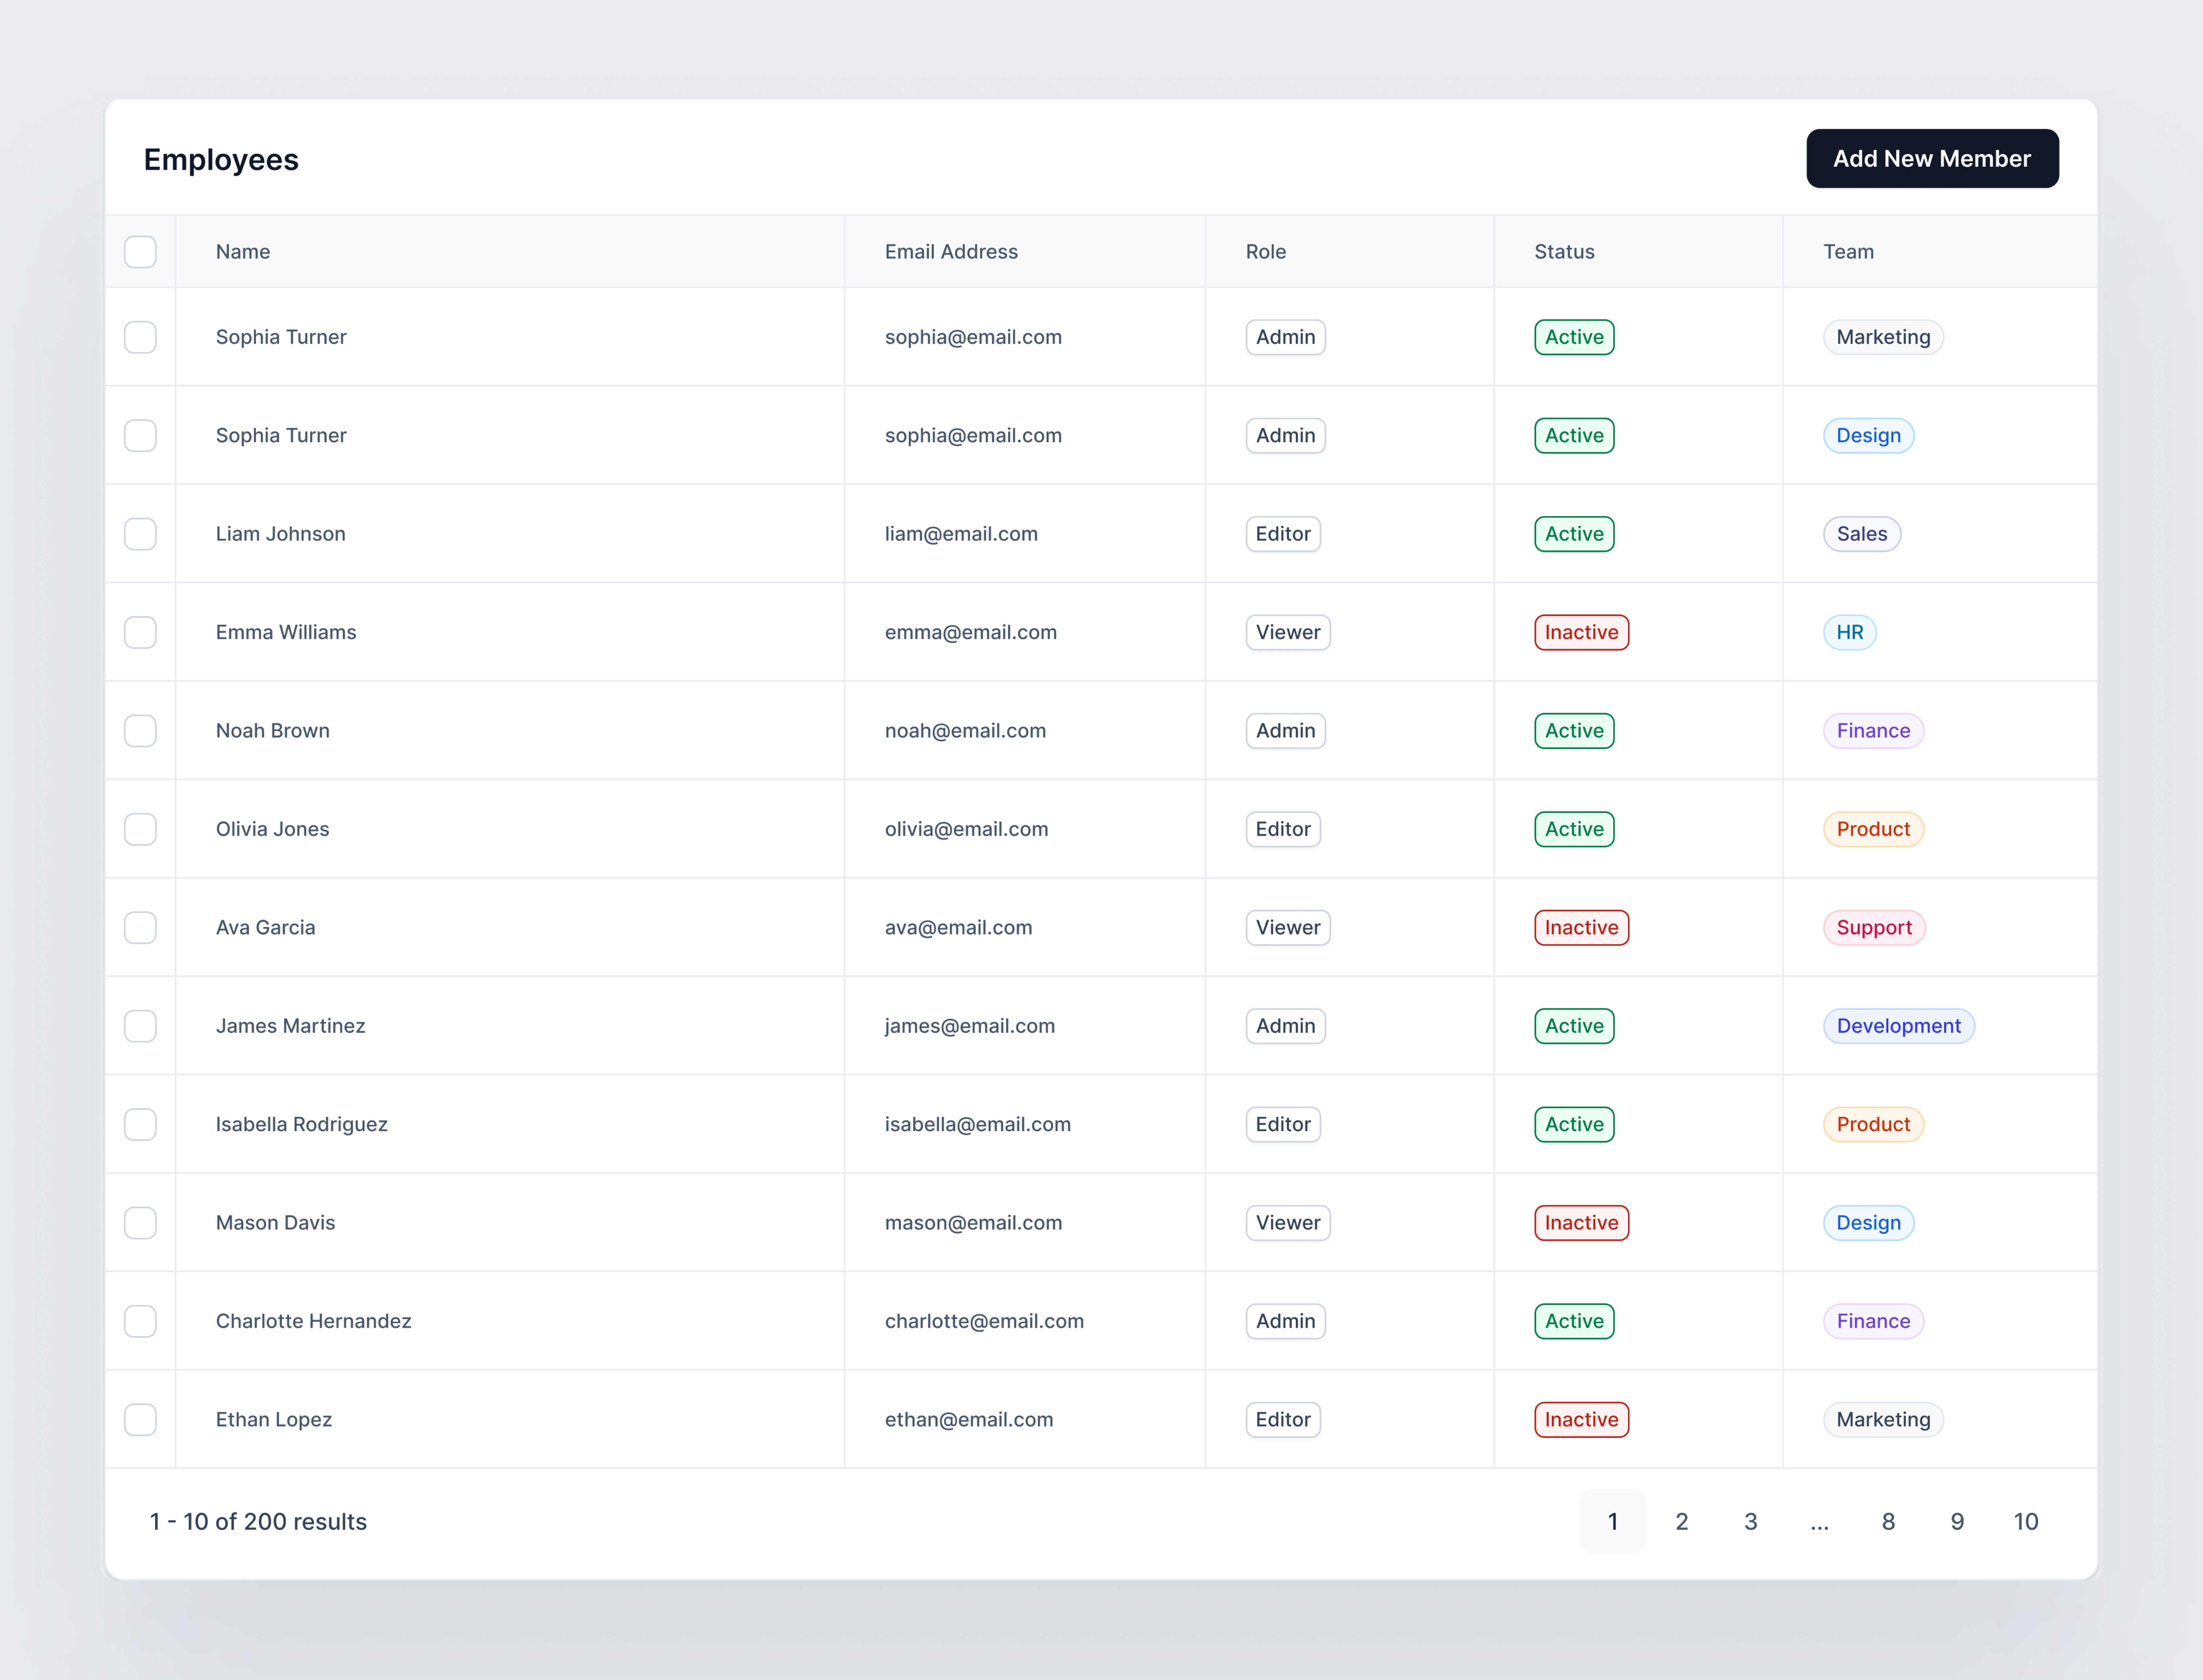
Task: Click the Status column header
Action: [x=1564, y=252]
